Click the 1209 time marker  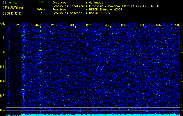coord(159,25)
